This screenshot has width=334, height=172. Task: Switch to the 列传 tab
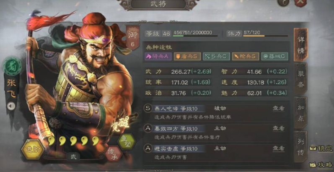pyautogui.click(x=300, y=147)
